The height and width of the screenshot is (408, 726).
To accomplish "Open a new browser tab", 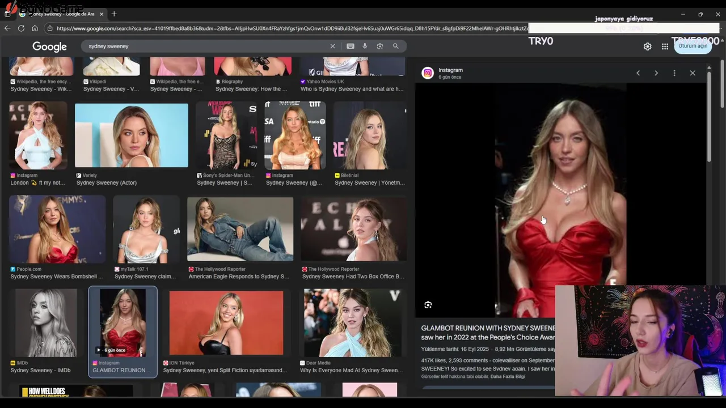I will [114, 14].
